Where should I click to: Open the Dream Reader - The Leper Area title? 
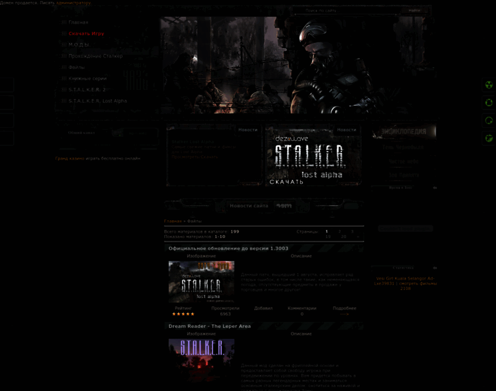click(209, 326)
